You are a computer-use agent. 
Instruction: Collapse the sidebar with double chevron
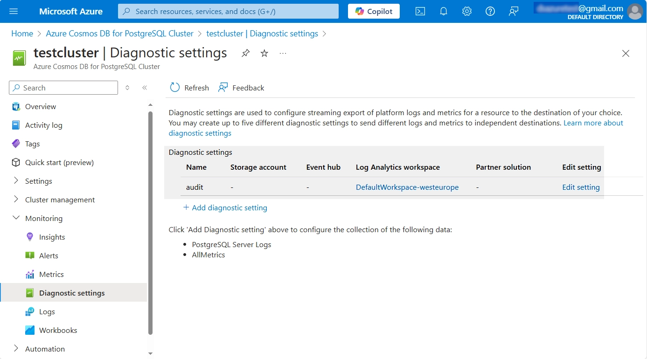[x=145, y=88]
